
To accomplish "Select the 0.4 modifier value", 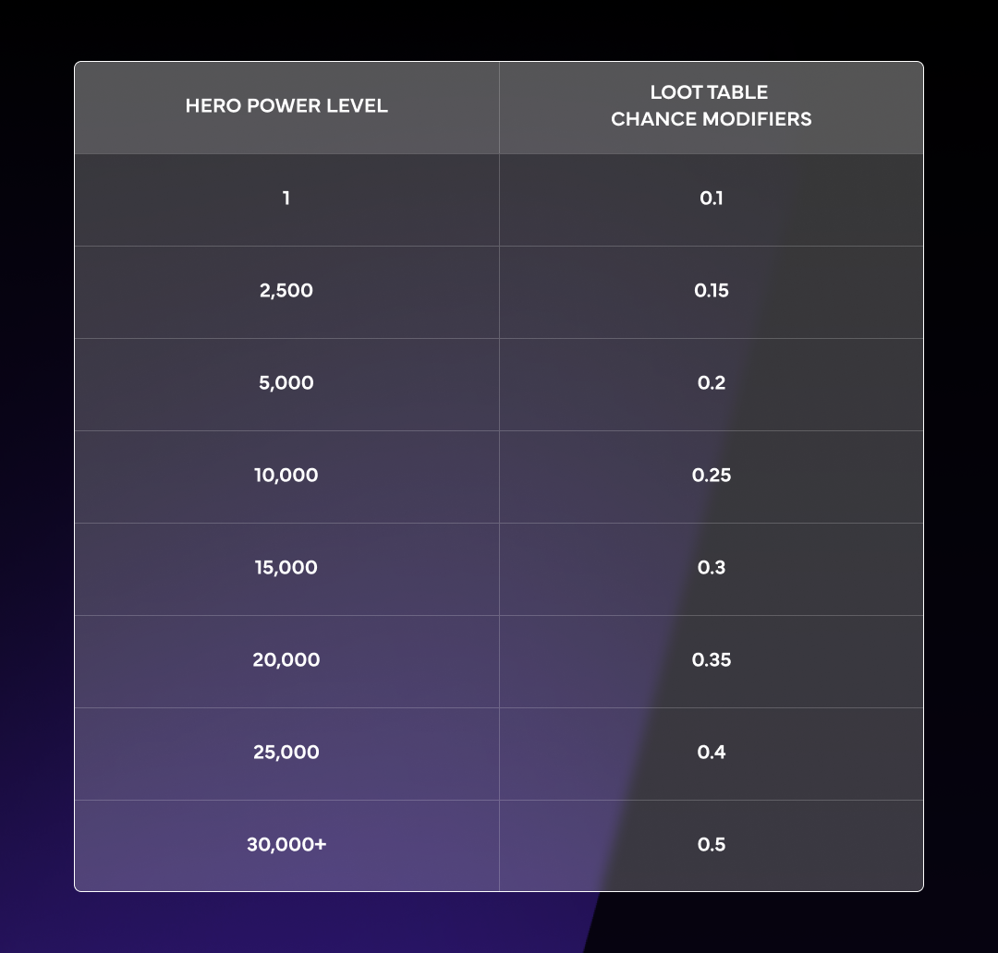I will pyautogui.click(x=711, y=753).
